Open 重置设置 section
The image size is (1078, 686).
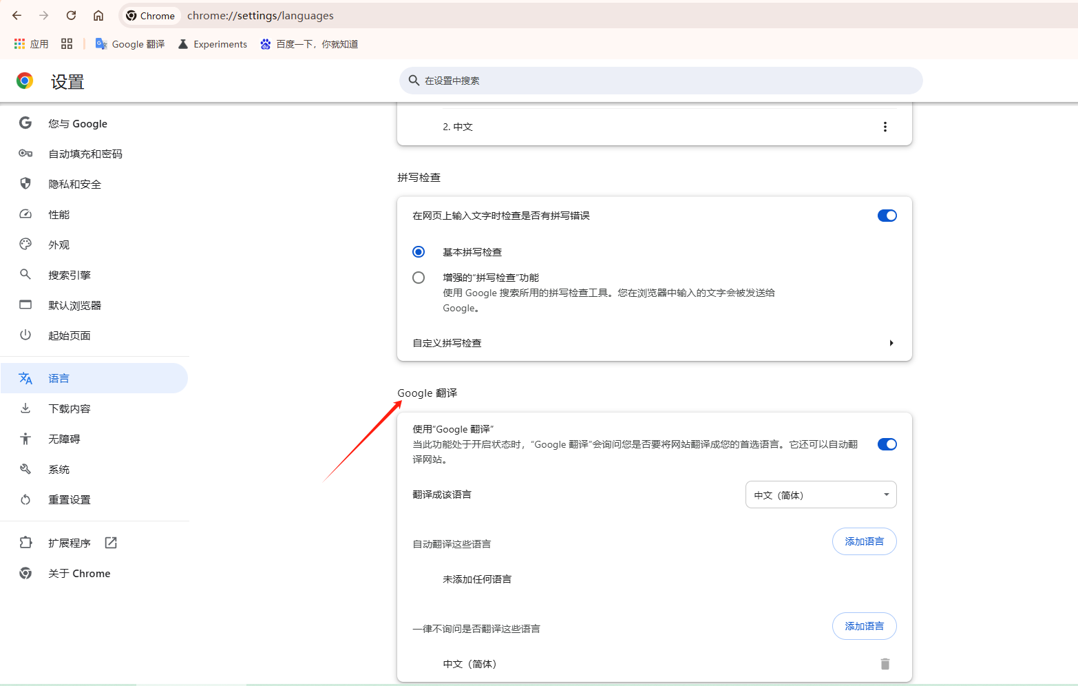94,499
